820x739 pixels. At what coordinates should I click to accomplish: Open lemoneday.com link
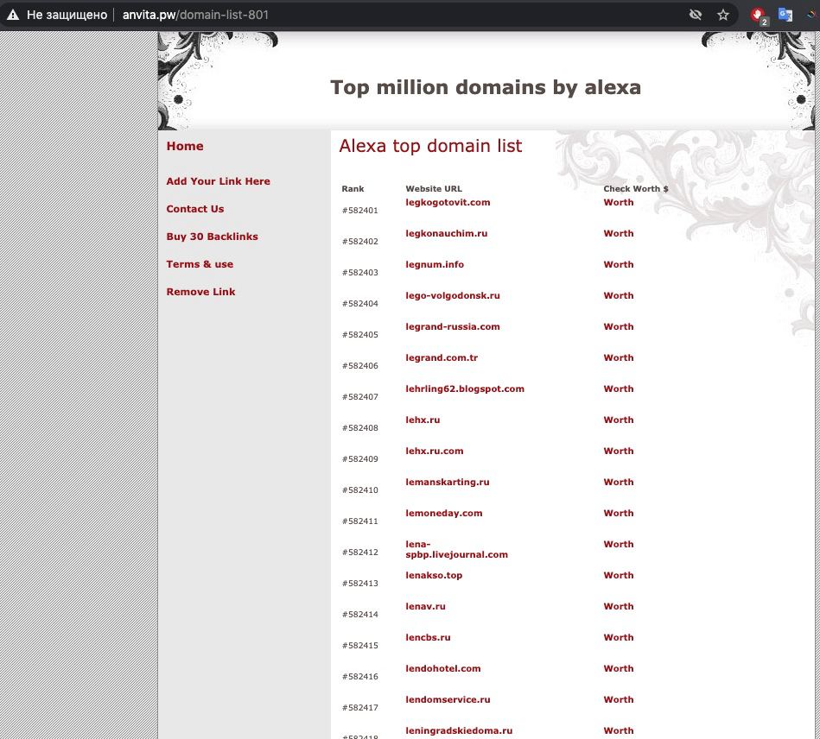point(443,513)
